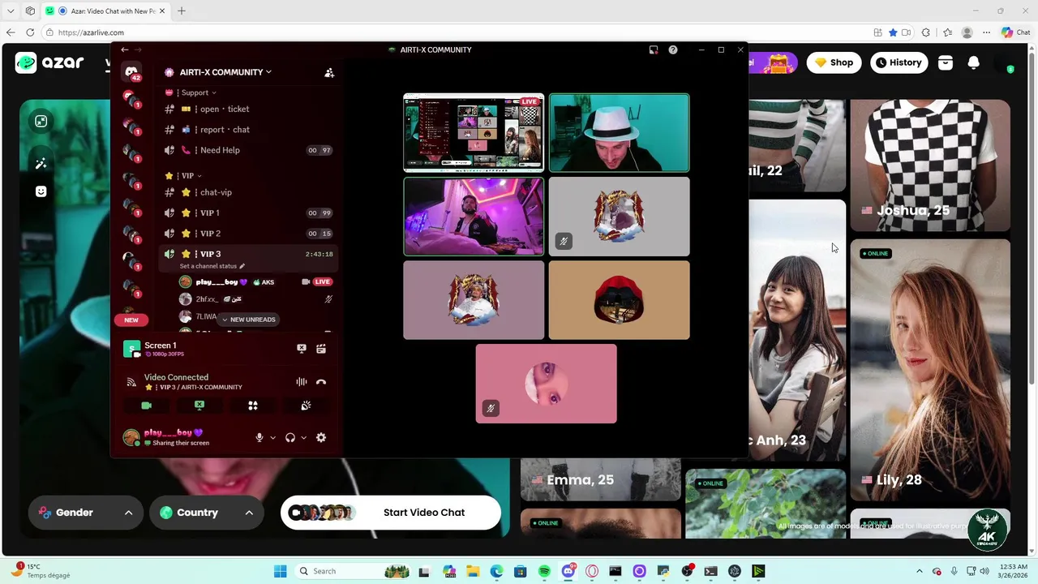The image size is (1038, 584).
Task: Expand Gender filter on Azar
Action: tap(86, 513)
